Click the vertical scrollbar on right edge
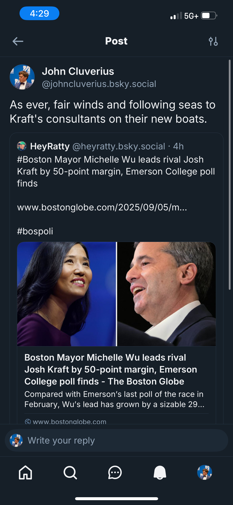The width and height of the screenshot is (233, 505). [229, 175]
